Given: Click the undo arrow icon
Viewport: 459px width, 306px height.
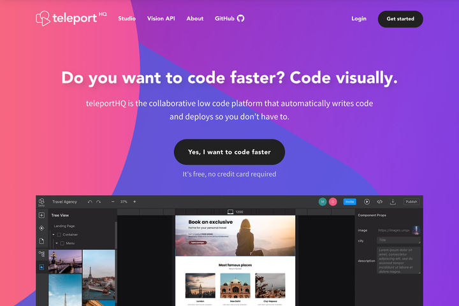Looking at the screenshot, I should (90, 201).
